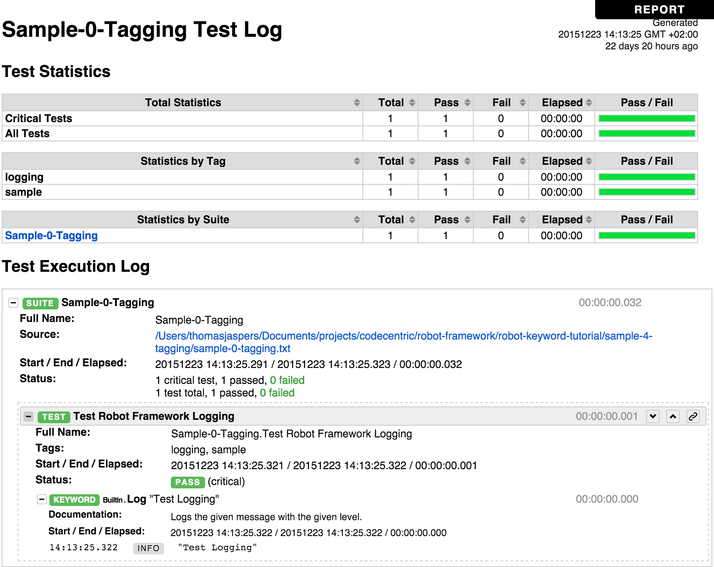The image size is (714, 567).
Task: Sort Statistics by Tag by the Pass column
Action: 446,161
